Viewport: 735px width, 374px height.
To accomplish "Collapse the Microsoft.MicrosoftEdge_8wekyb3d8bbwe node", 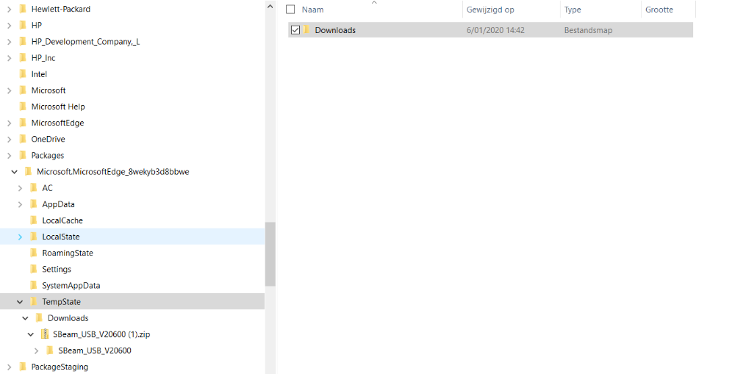I will pyautogui.click(x=15, y=172).
